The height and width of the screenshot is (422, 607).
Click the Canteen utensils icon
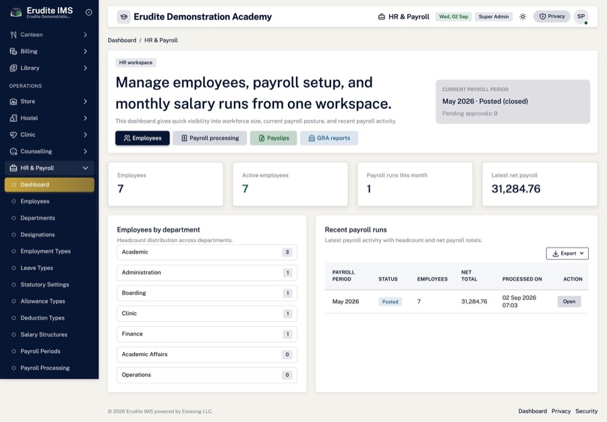pos(13,35)
